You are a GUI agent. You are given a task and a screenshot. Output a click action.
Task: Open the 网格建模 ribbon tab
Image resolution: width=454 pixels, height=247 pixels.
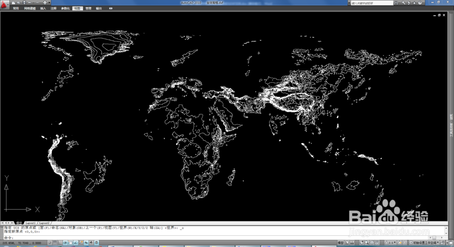tap(30, 8)
